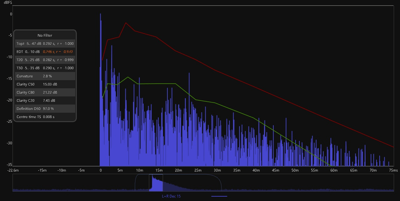Click the peak of the dark red curve
The height and width of the screenshot is (201, 400).
126,23
